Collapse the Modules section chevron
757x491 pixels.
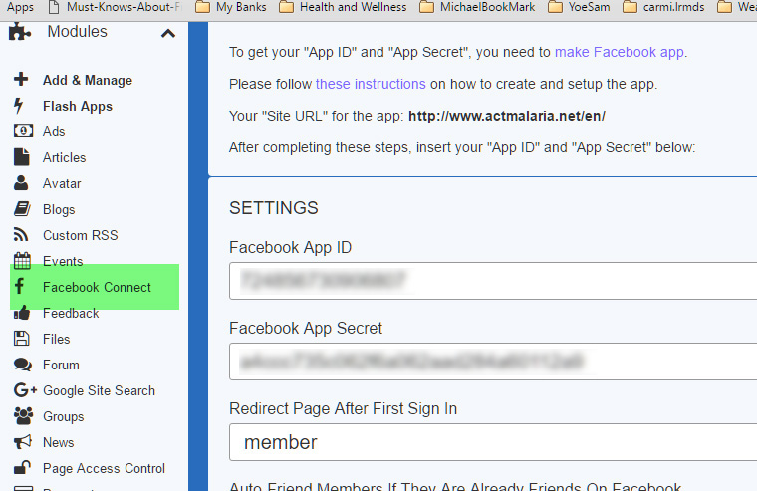(x=167, y=33)
